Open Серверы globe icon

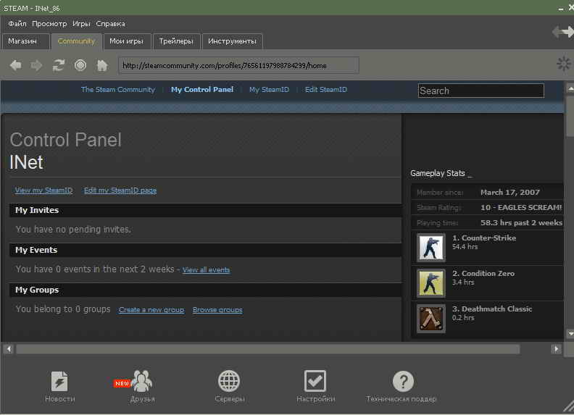[x=229, y=381]
